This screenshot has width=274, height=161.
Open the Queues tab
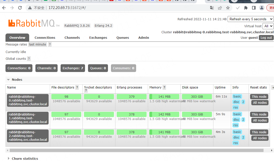(123, 37)
